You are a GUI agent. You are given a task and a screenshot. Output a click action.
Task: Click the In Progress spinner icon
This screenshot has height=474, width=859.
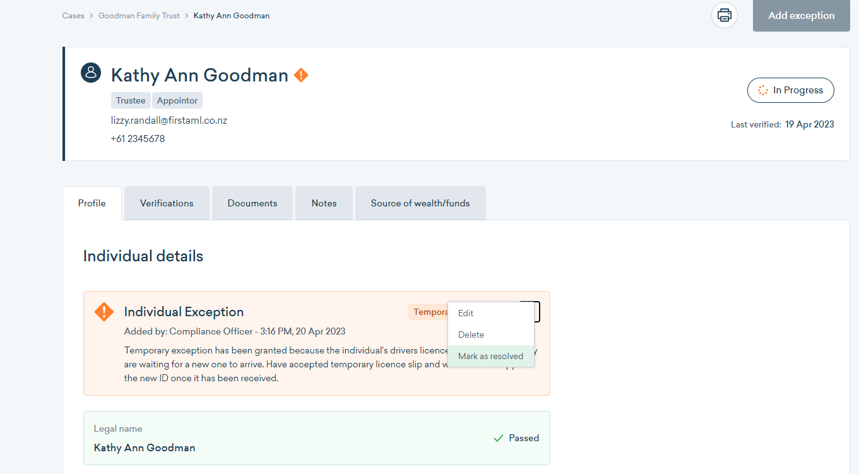coord(763,90)
